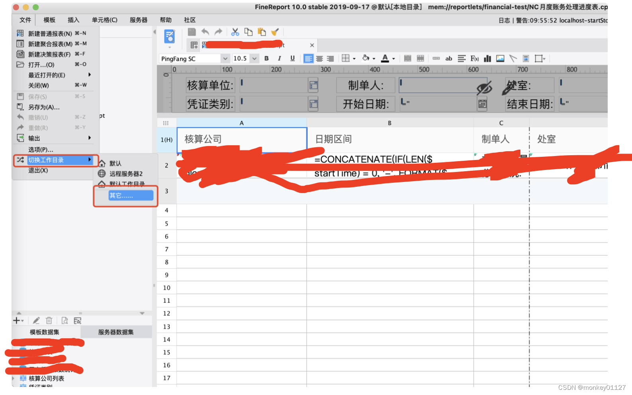This screenshot has height=395, width=632.
Task: Set right text alignment
Action: tap(330, 59)
